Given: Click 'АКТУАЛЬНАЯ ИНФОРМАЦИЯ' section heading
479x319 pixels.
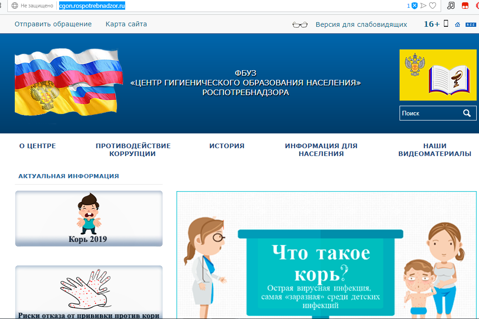Looking at the screenshot, I should pyautogui.click(x=69, y=176).
